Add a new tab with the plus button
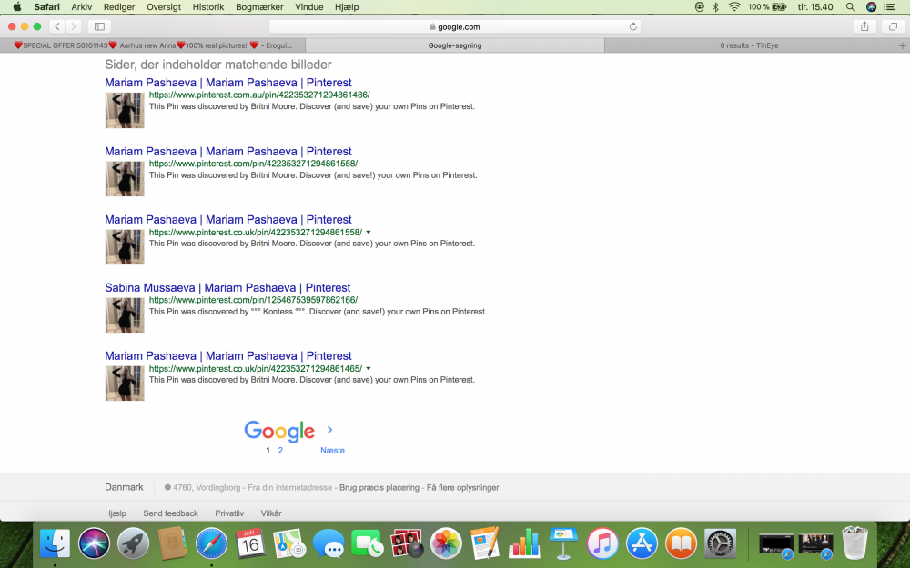This screenshot has width=910, height=568. pyautogui.click(x=902, y=45)
